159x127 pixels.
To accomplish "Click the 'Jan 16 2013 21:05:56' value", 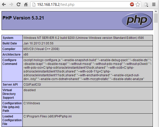I will (38, 43).
